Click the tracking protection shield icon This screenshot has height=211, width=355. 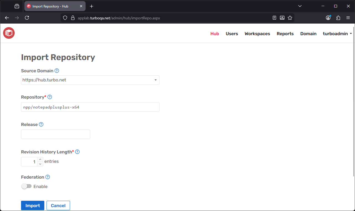(65, 17)
